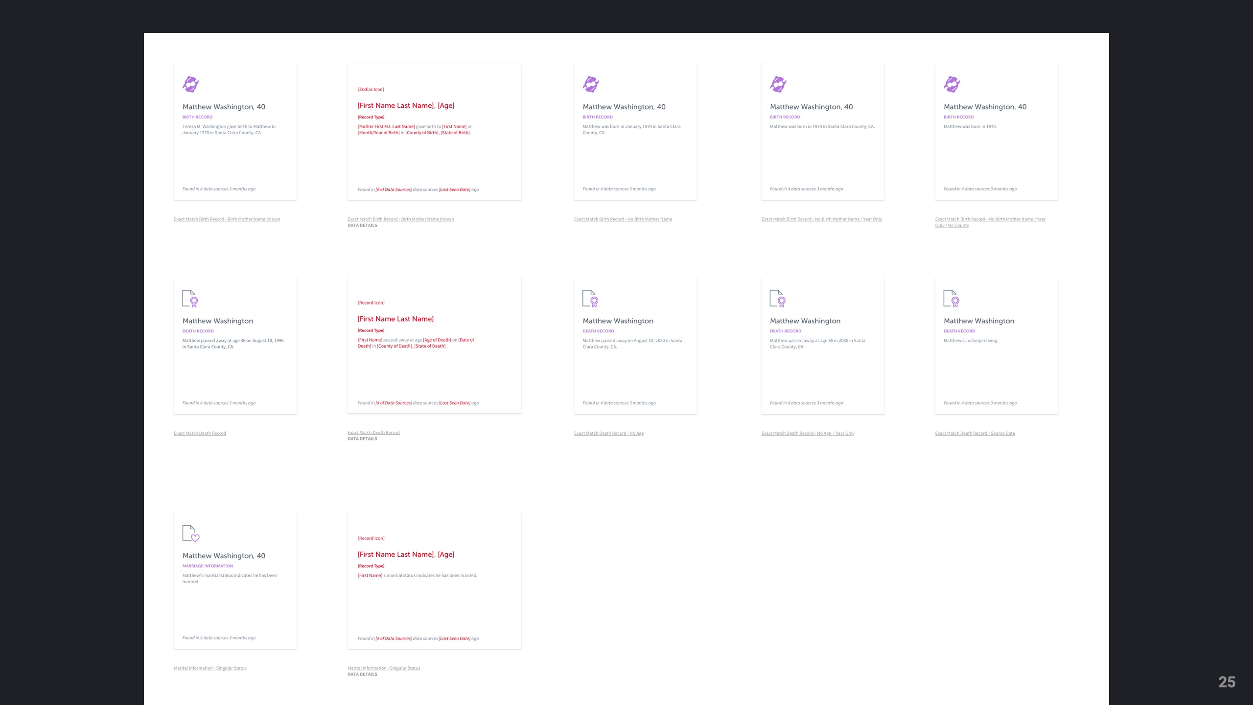Click red '[First Name Last Name]' death template title
1253x705 pixels.
[x=395, y=319]
